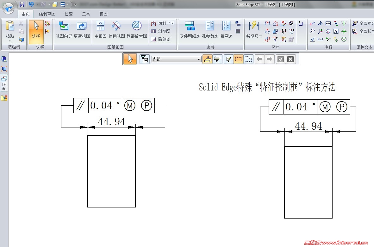
Task: Toggle bottom-up selection mode
Action: pos(207,59)
